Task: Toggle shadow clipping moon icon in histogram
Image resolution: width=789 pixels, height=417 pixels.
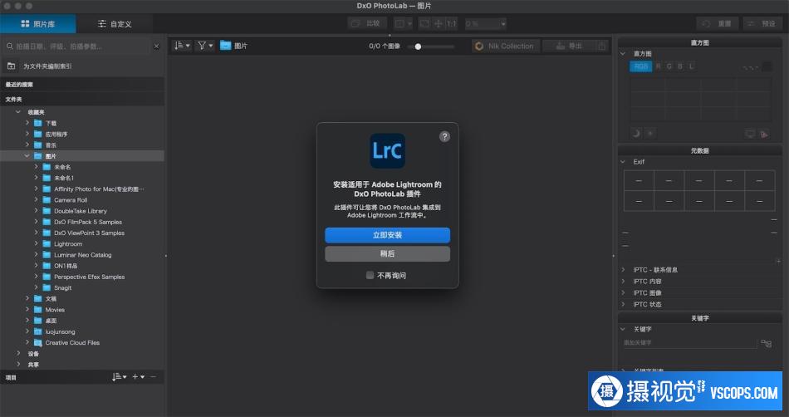Action: [x=636, y=133]
